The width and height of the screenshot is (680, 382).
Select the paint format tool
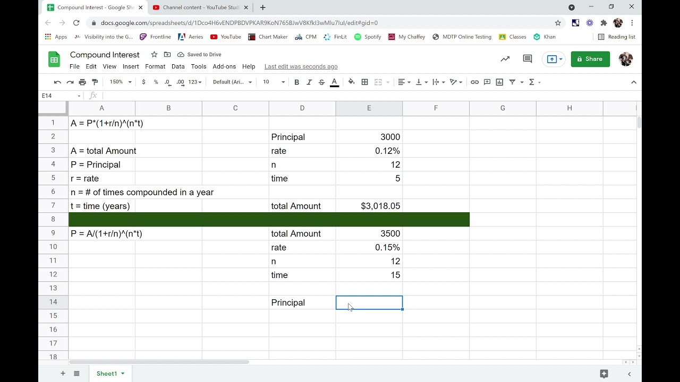(95, 82)
